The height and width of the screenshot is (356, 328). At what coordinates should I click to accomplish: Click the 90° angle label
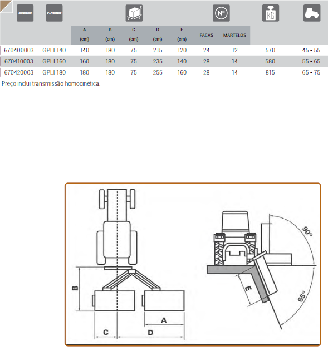[x=308, y=231]
